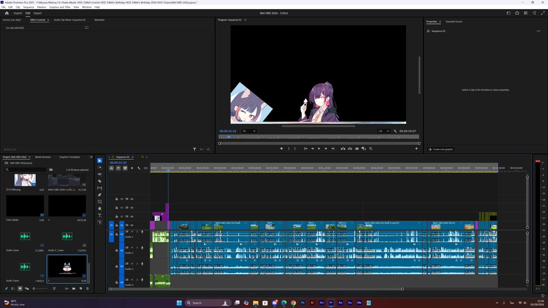The image size is (548, 308).
Task: Toggle Snap in Timeline magnet button
Action: tap(118, 168)
